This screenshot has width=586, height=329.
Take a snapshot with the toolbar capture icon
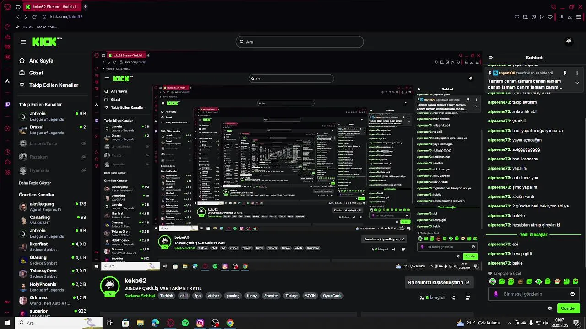525,17
